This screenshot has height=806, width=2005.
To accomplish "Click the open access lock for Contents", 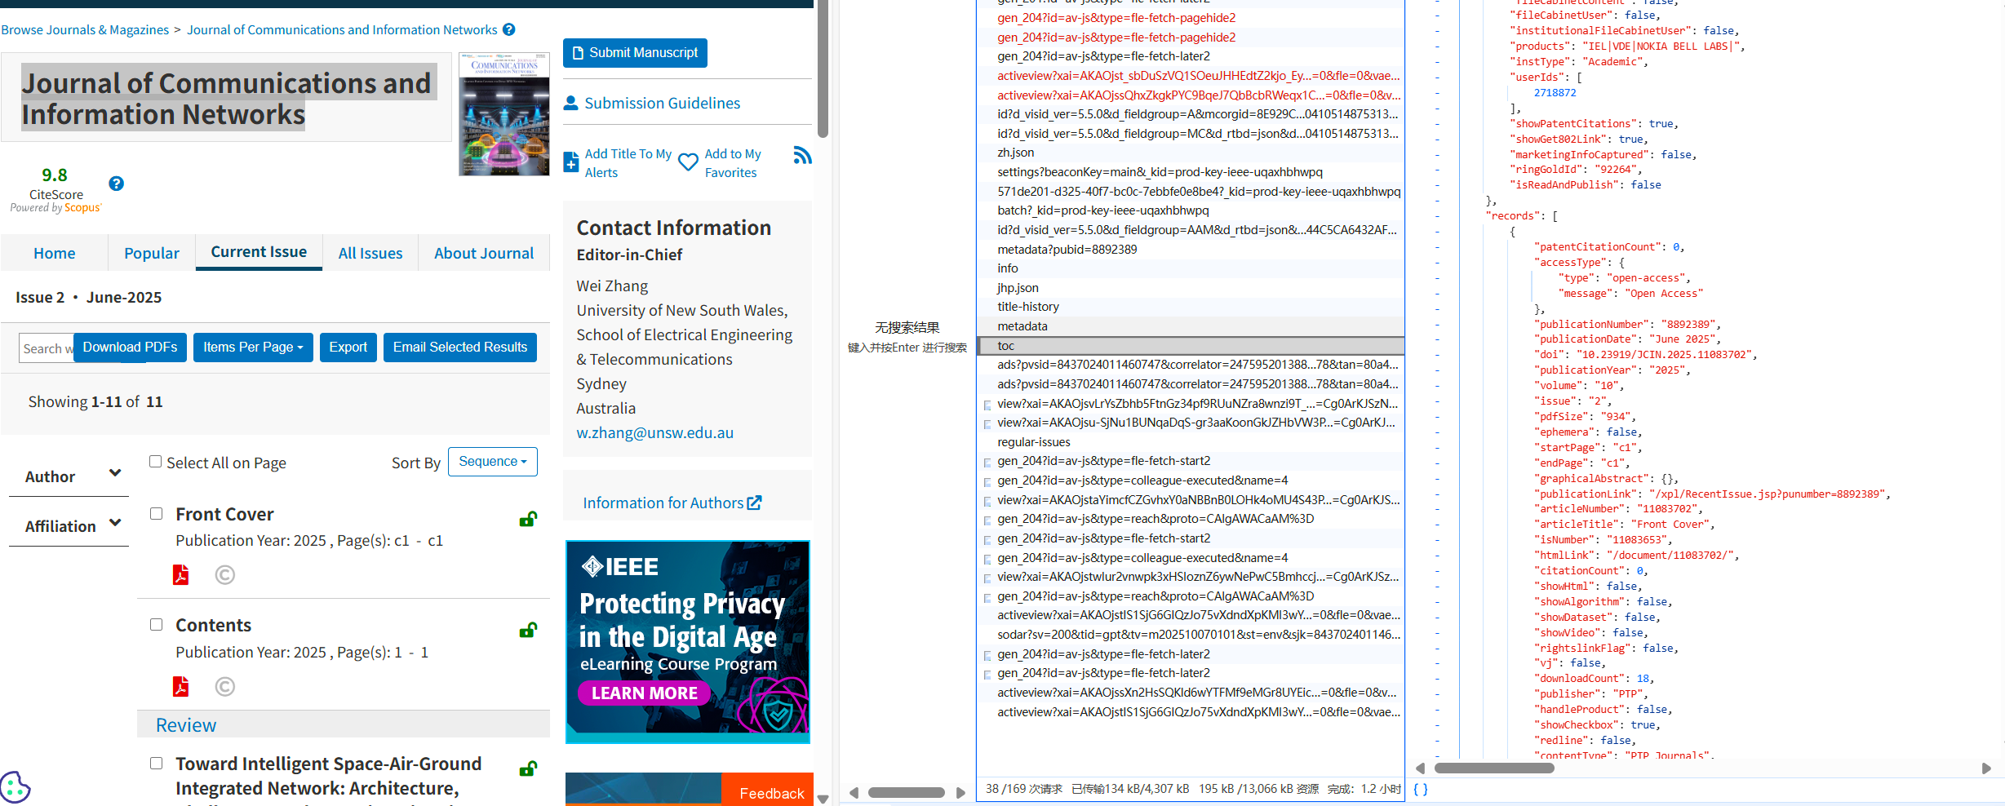I will (528, 630).
